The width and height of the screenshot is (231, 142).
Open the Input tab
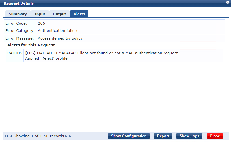tap(40, 14)
